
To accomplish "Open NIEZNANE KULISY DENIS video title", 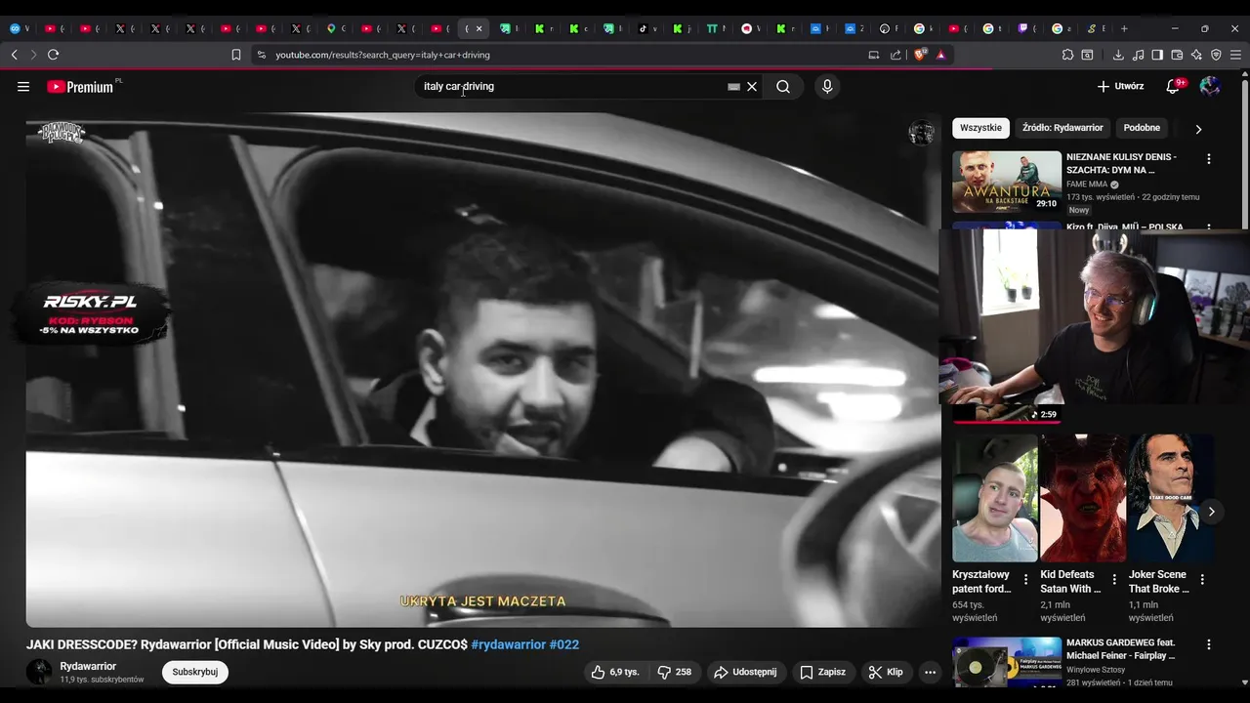I will tap(1121, 163).
